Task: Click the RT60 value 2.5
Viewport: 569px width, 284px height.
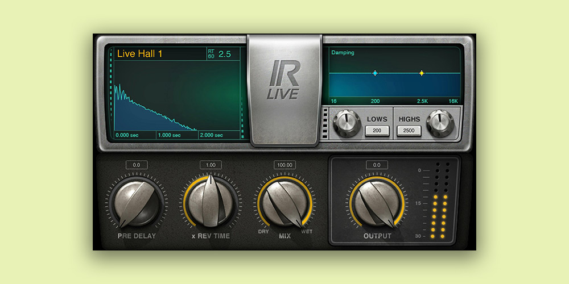Action: [x=224, y=55]
